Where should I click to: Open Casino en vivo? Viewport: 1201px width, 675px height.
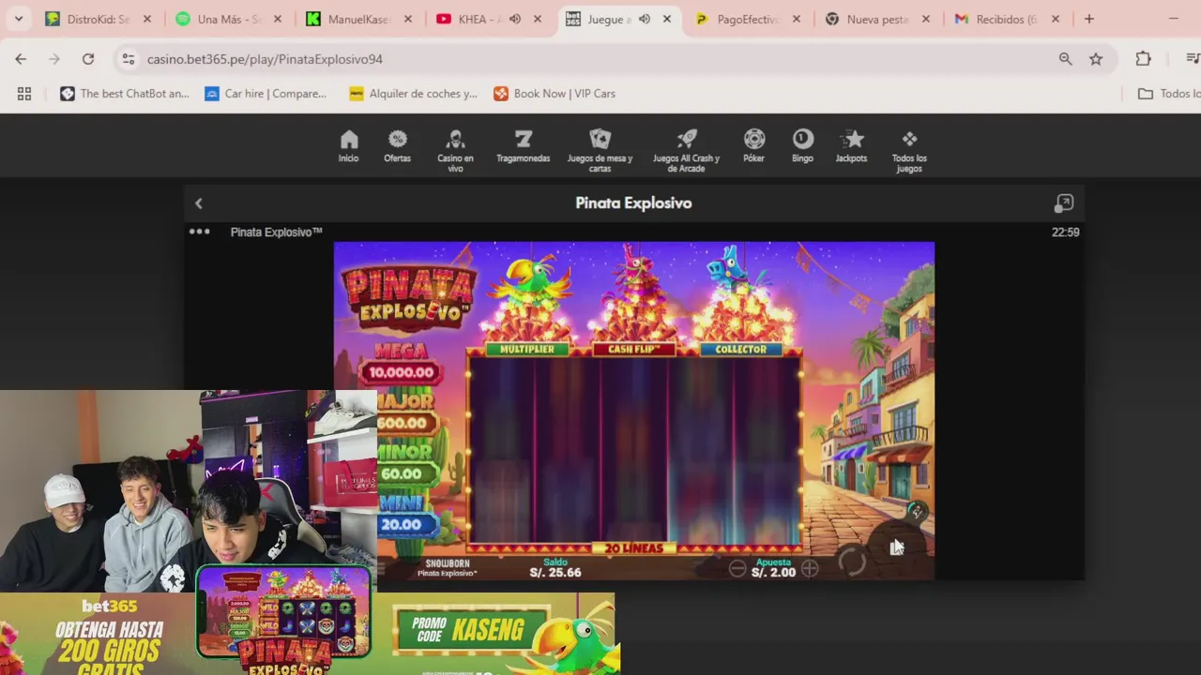point(455,151)
